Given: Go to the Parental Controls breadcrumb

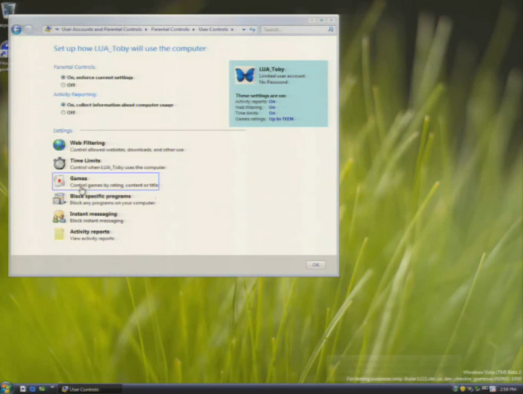Looking at the screenshot, I should click(x=170, y=30).
